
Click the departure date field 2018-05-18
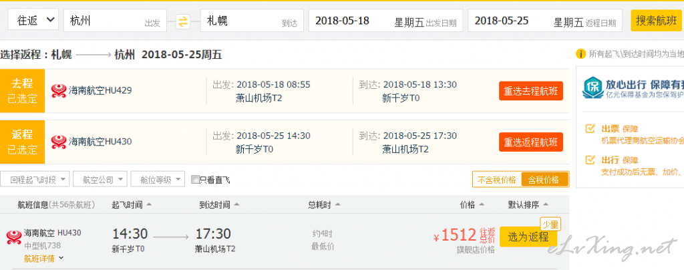coord(385,21)
